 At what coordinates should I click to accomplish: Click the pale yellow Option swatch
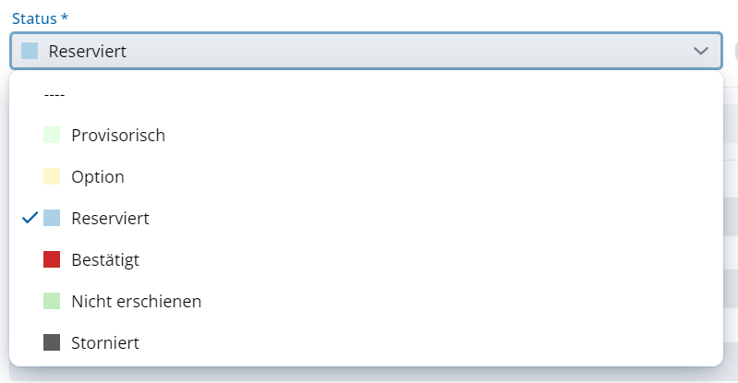pos(52,176)
